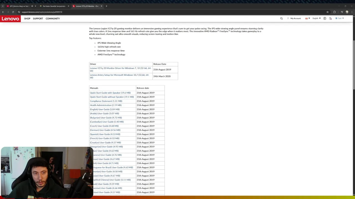Bookmark this page with the star icon
The image size is (355, 199).
click(x=328, y=12)
